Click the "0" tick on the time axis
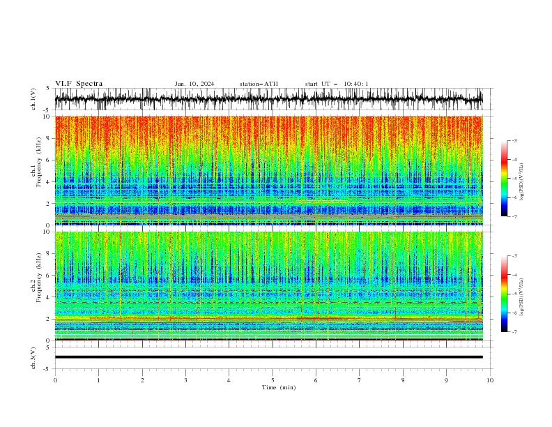Screen dimensions: 552x427 (x=55, y=380)
